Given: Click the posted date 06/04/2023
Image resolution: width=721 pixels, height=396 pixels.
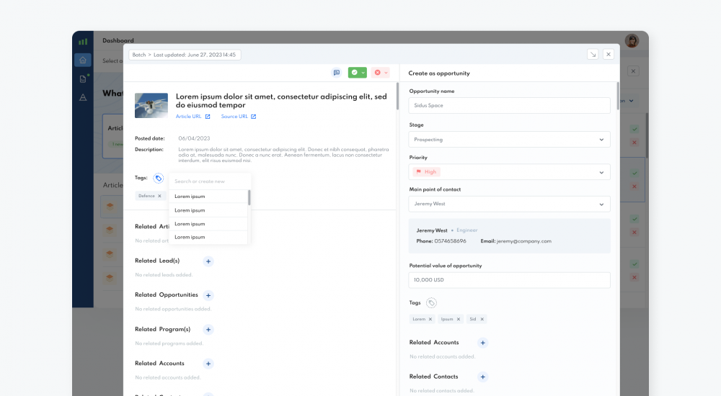Looking at the screenshot, I should (x=194, y=138).
